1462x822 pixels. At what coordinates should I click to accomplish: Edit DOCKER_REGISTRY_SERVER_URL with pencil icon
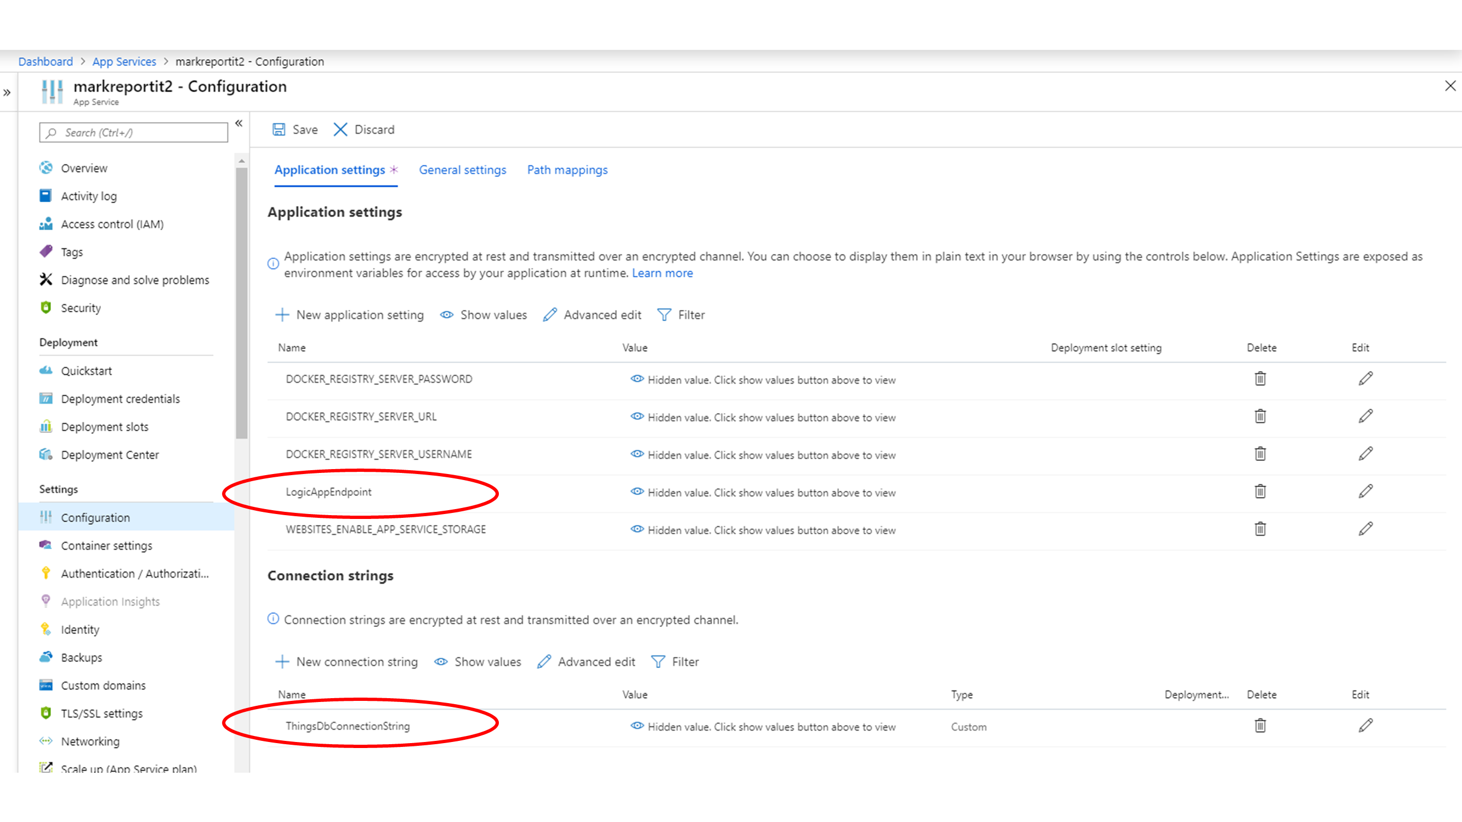point(1365,416)
